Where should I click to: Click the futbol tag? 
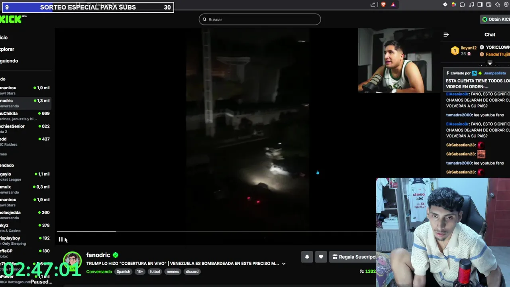click(x=155, y=271)
